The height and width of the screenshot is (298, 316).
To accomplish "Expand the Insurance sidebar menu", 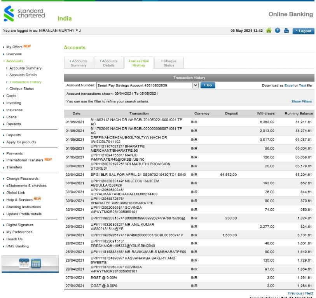I will click(x=14, y=110).
